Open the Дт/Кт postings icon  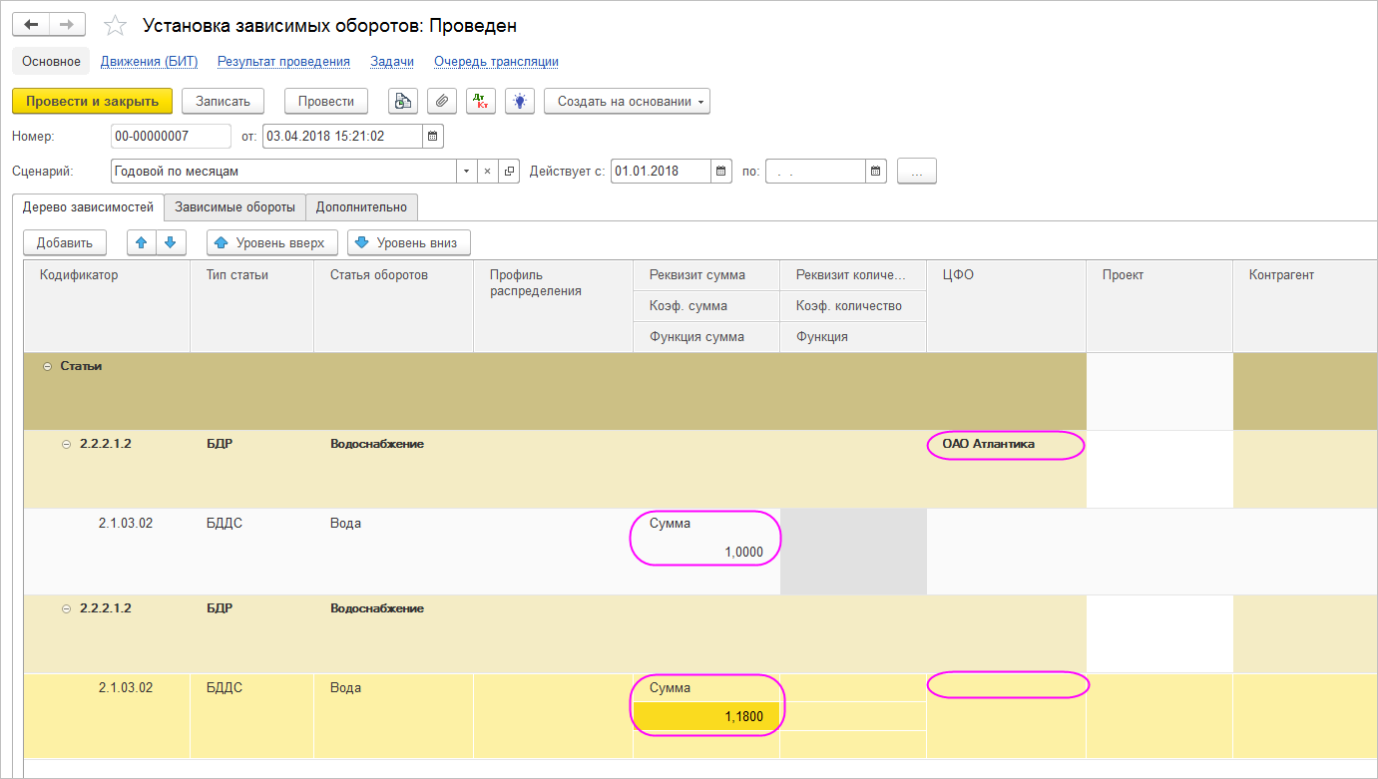click(x=481, y=101)
